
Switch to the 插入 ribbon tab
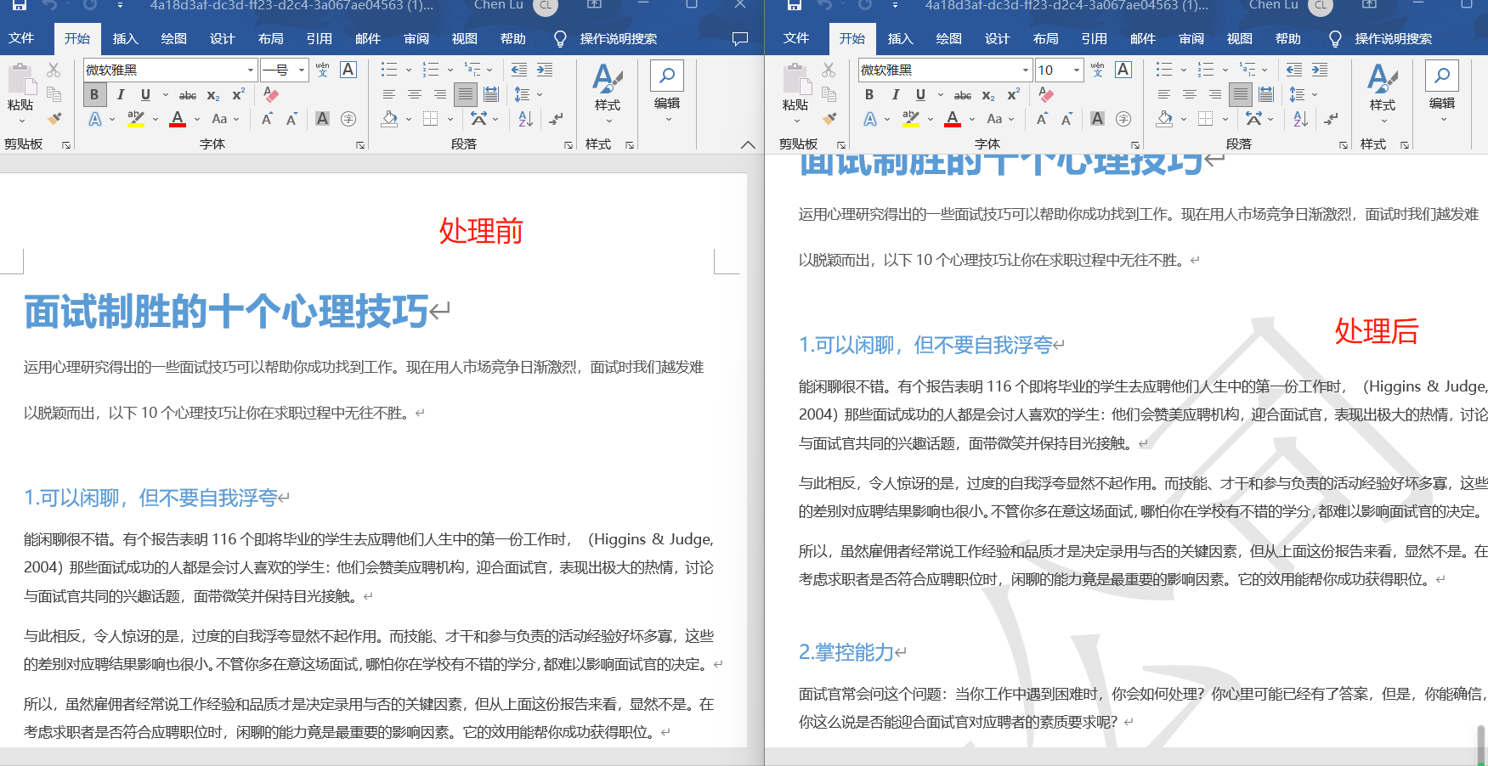[125, 38]
